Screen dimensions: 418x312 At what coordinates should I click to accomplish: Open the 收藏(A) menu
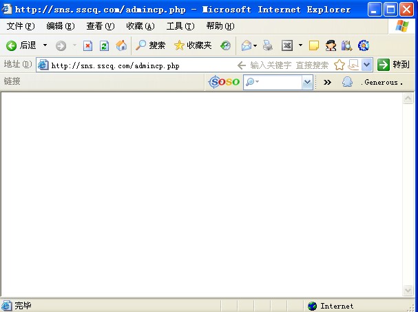pyautogui.click(x=140, y=26)
